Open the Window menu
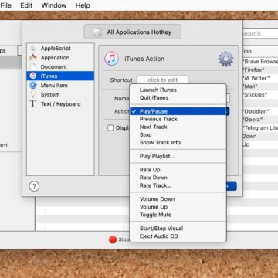278x278 pixels. 54,5
